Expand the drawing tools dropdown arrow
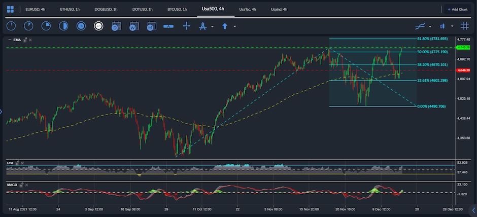 tap(212, 26)
